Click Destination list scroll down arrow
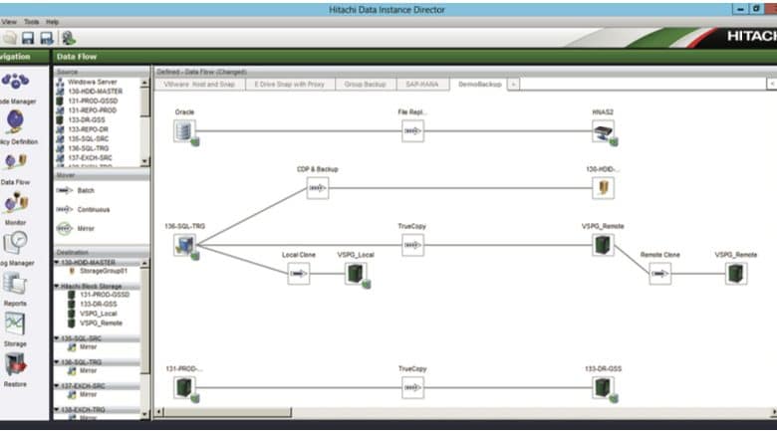Screen dimensions: 777x435 pyautogui.click(x=144, y=415)
